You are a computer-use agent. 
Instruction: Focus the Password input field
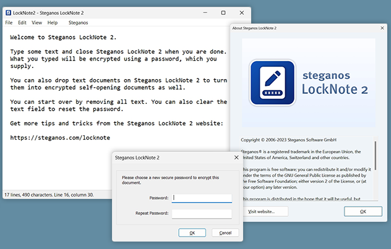point(202,198)
